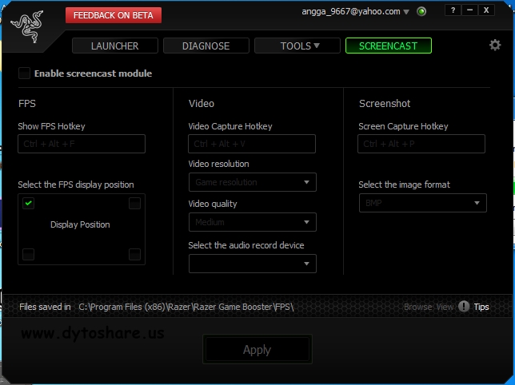
Task: Expand the audio record device dropdown
Action: pos(253,264)
